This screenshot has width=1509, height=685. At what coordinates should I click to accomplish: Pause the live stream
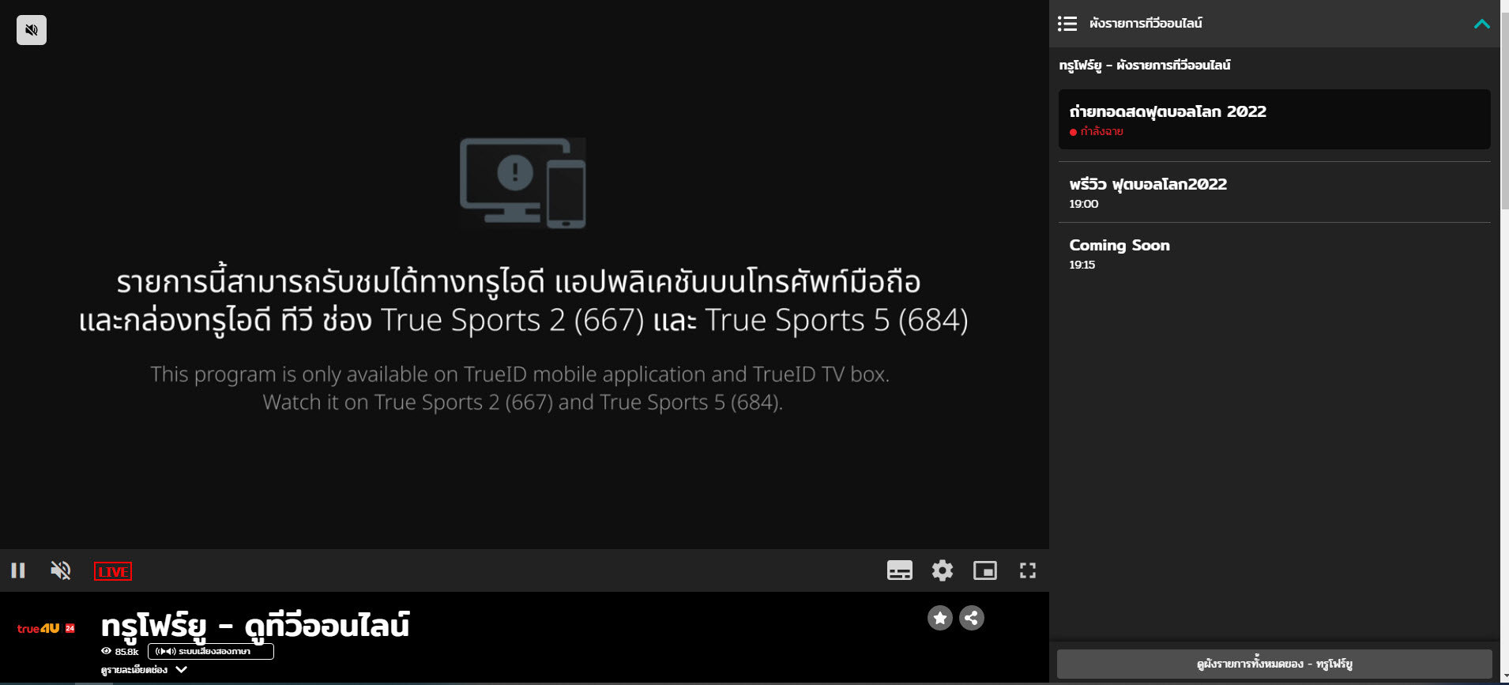(x=18, y=570)
